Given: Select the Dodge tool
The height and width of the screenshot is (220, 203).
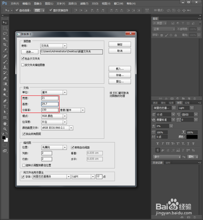Looking at the screenshot, I should point(5,95).
